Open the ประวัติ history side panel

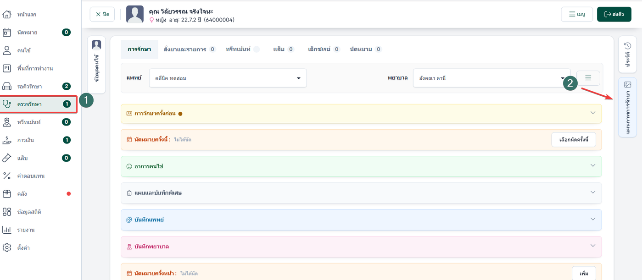627,55
